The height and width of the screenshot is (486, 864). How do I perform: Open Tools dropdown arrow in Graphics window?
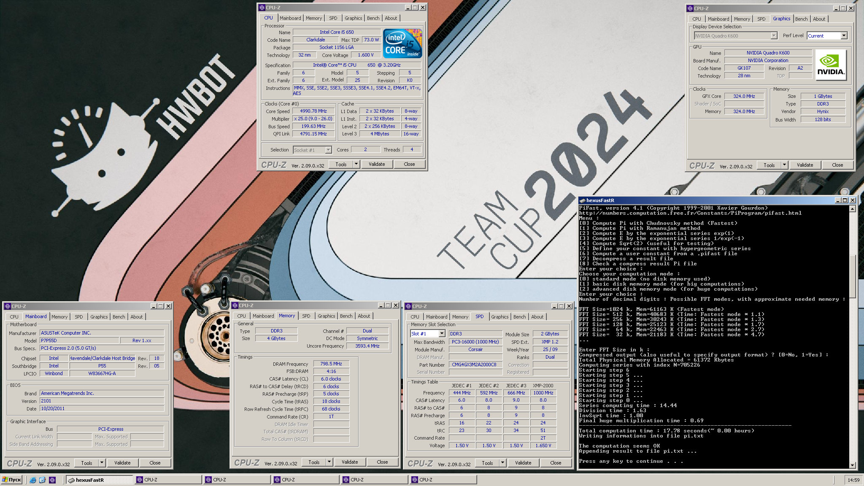tap(785, 165)
